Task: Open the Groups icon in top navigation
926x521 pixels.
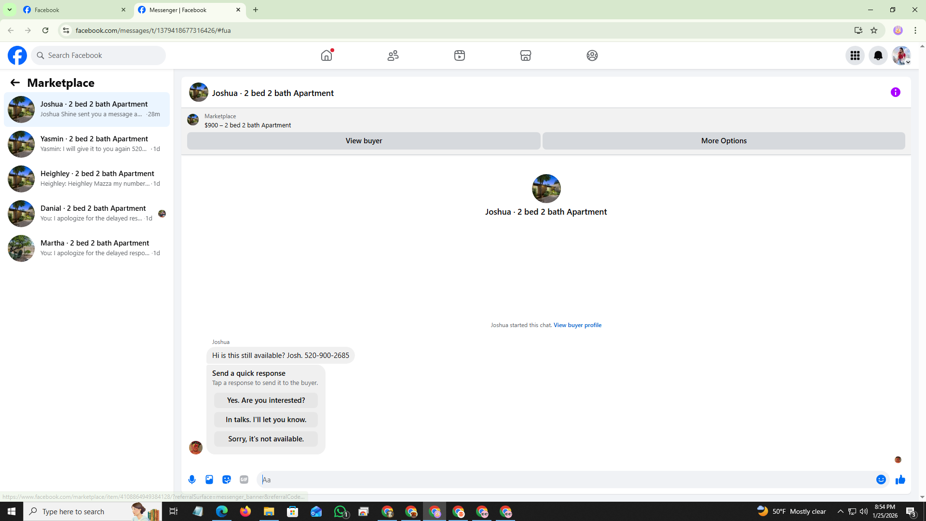Action: pos(592,55)
